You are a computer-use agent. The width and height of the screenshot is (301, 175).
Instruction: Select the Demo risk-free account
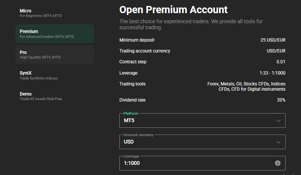click(55, 96)
